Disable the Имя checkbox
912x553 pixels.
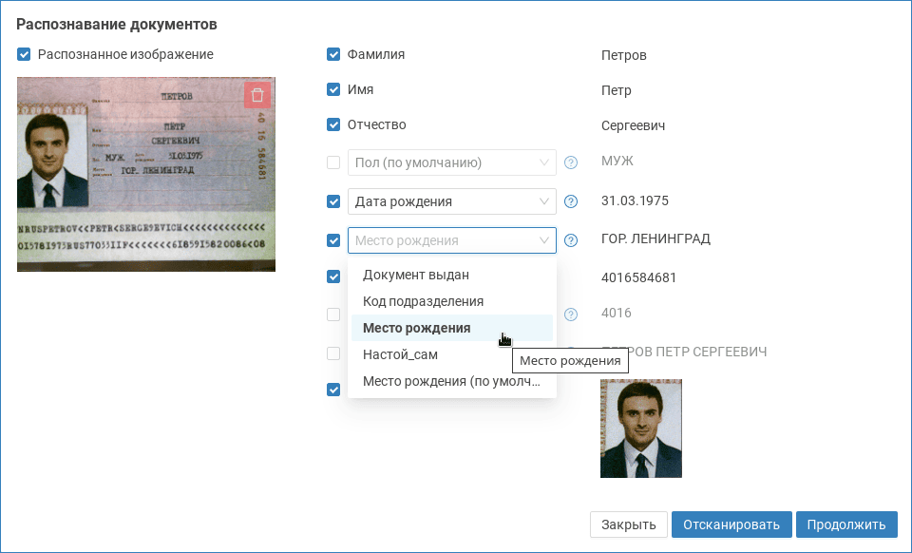pos(333,89)
